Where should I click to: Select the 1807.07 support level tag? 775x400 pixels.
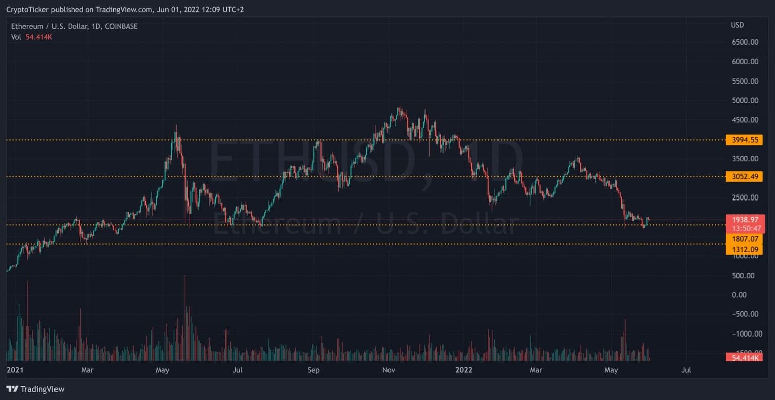[744, 239]
